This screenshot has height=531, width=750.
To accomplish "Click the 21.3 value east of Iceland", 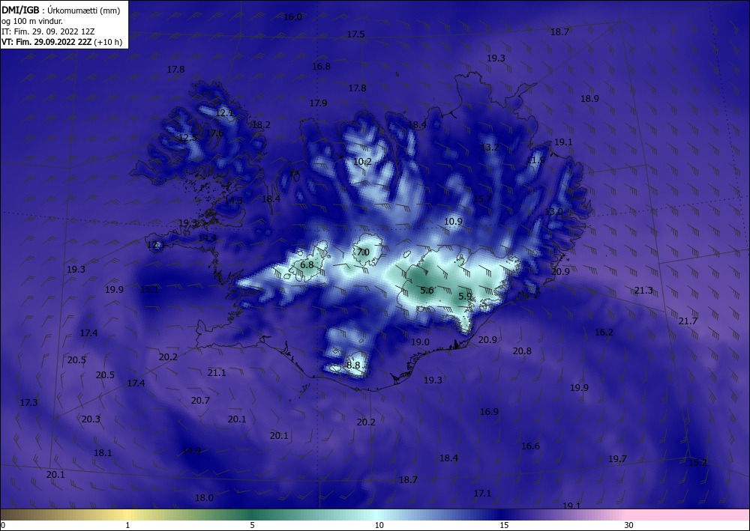I will coord(643,291).
